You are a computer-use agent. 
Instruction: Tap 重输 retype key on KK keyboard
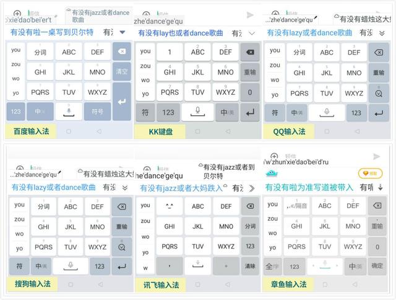250,72
